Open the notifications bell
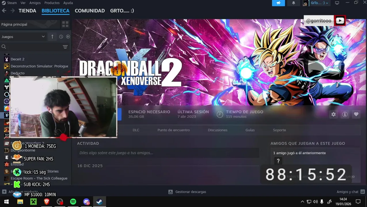The image size is (367, 207). click(294, 3)
